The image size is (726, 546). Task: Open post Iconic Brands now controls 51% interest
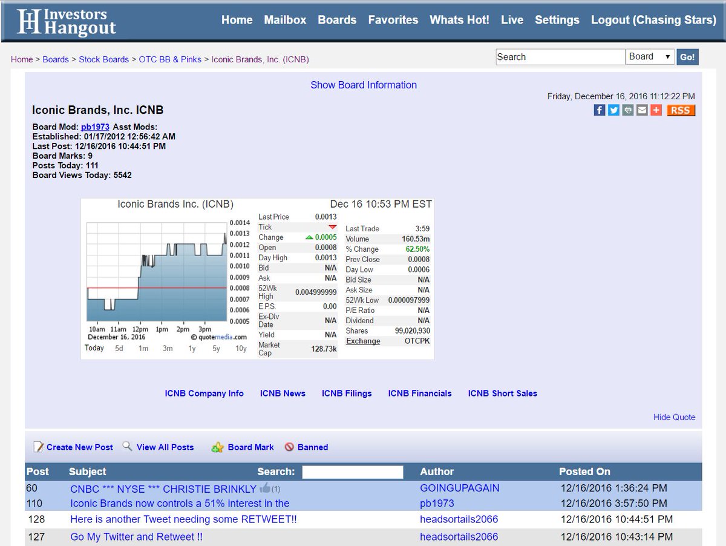pyautogui.click(x=180, y=503)
